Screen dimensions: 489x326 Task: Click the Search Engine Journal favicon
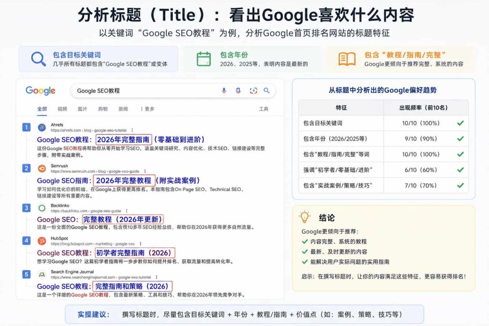tap(42, 274)
